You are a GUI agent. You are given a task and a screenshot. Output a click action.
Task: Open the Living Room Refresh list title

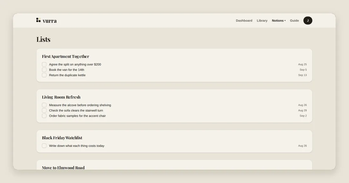coord(61,97)
